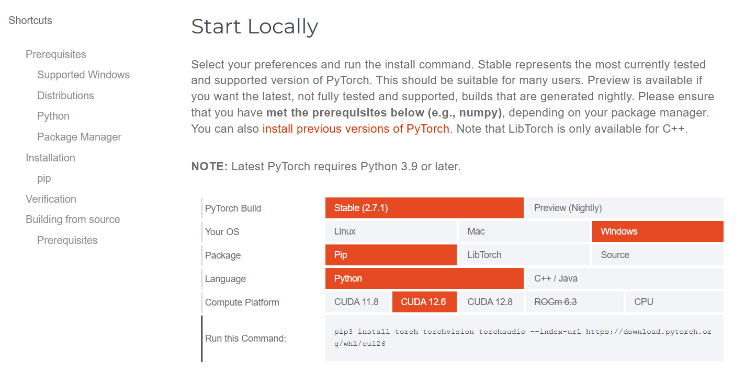
Task: Pick CUDA 11.8 compute platform
Action: [x=358, y=302]
